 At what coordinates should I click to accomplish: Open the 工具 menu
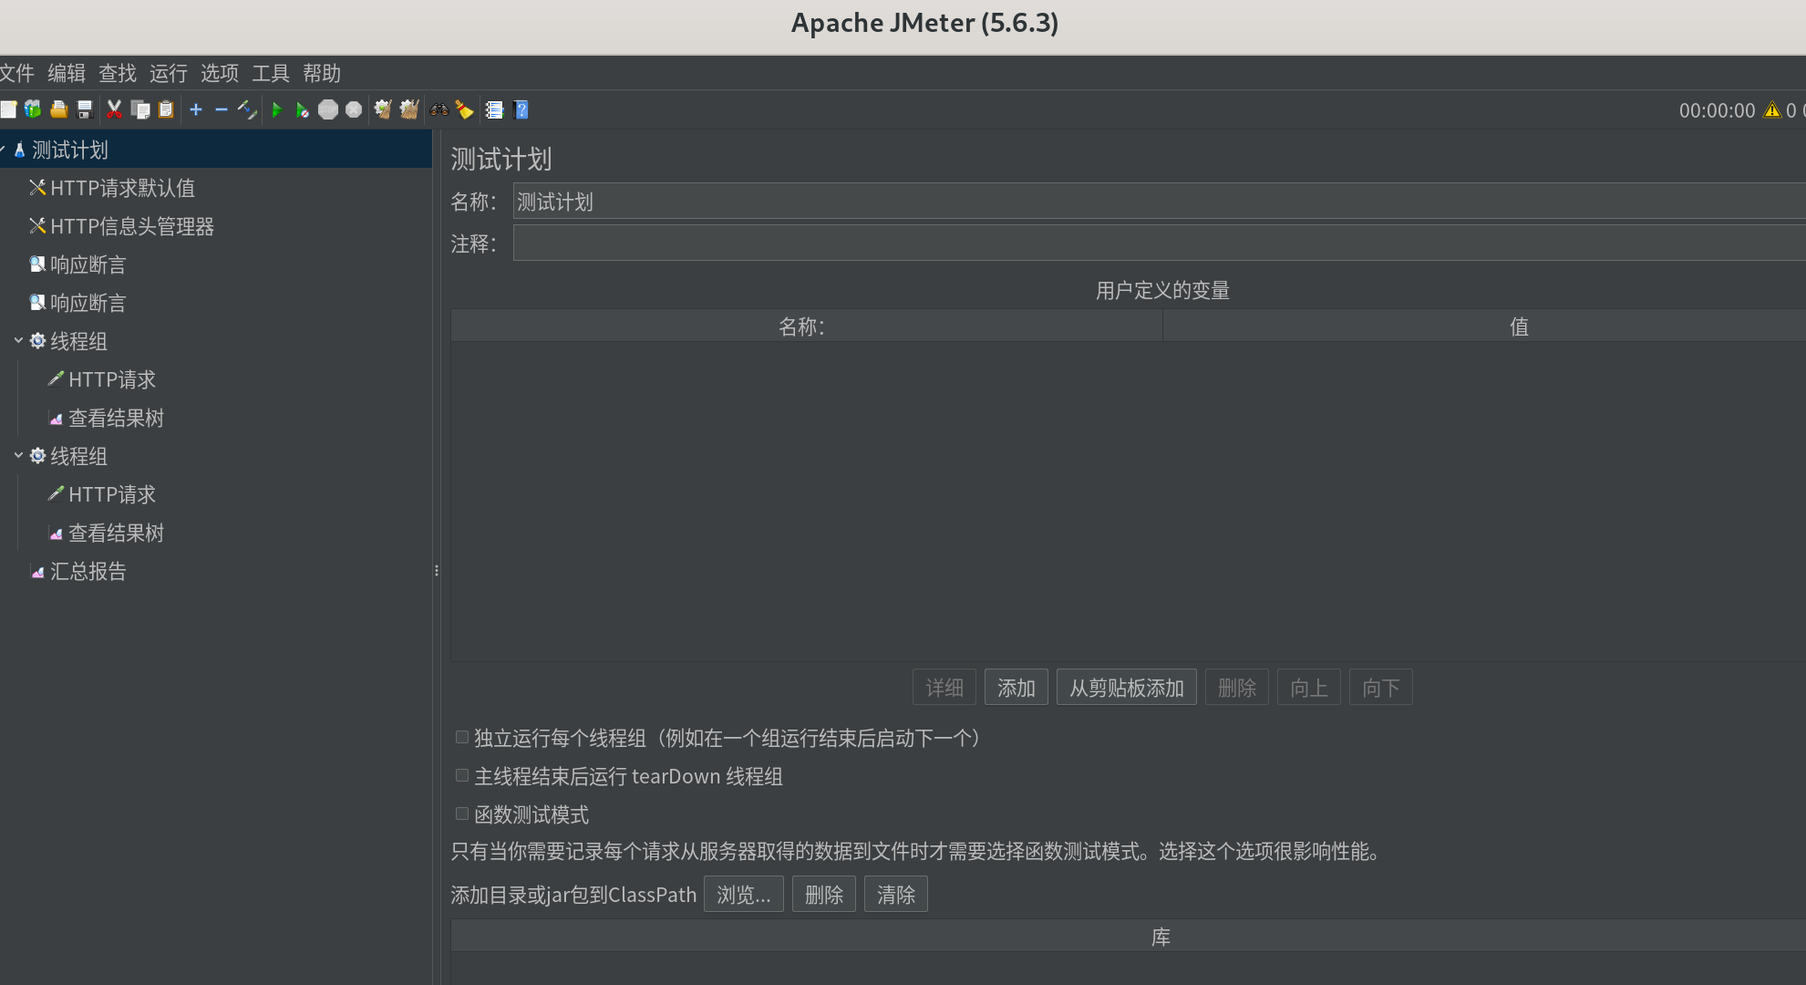tap(271, 73)
